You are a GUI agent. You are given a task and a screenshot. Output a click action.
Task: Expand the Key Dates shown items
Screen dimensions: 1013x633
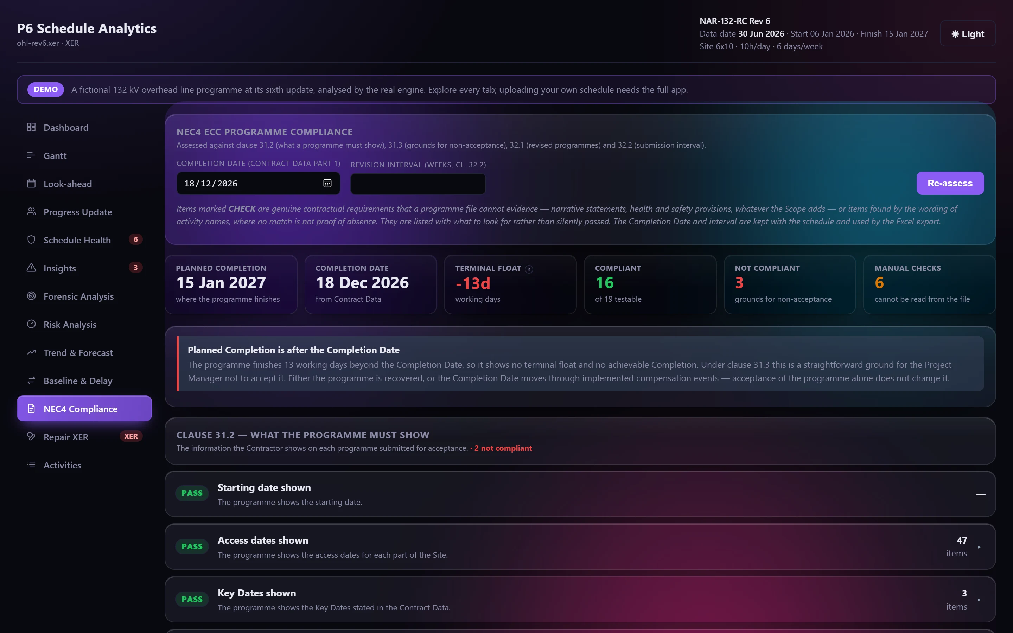[979, 600]
